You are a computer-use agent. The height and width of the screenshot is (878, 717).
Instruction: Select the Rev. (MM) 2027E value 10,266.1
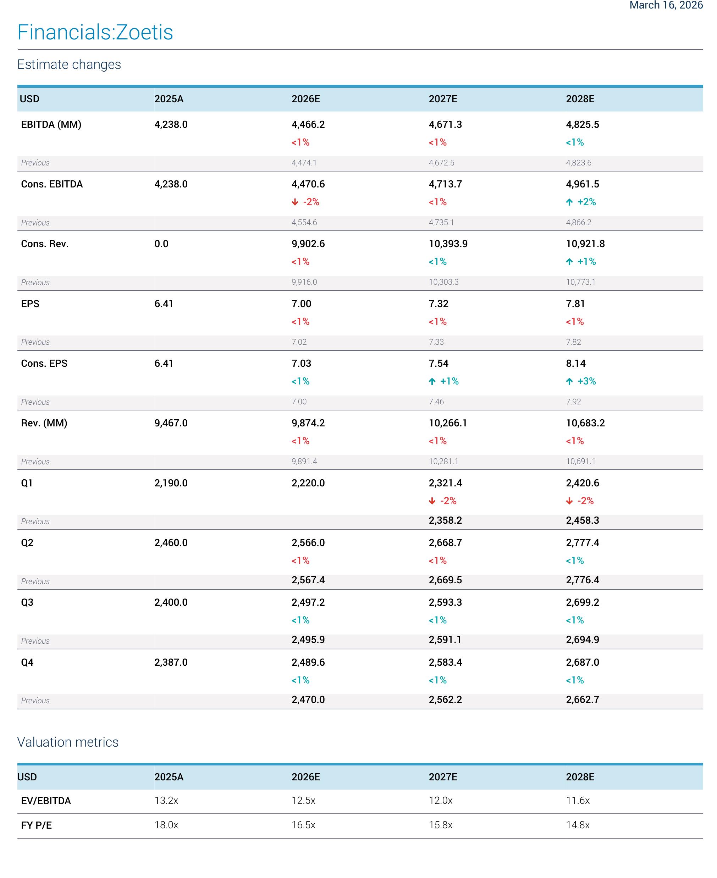448,423
